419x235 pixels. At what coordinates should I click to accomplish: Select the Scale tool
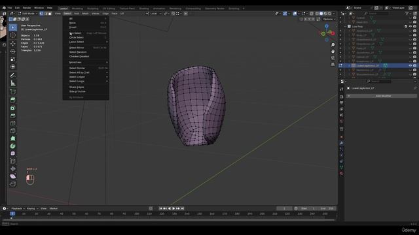click(13, 59)
